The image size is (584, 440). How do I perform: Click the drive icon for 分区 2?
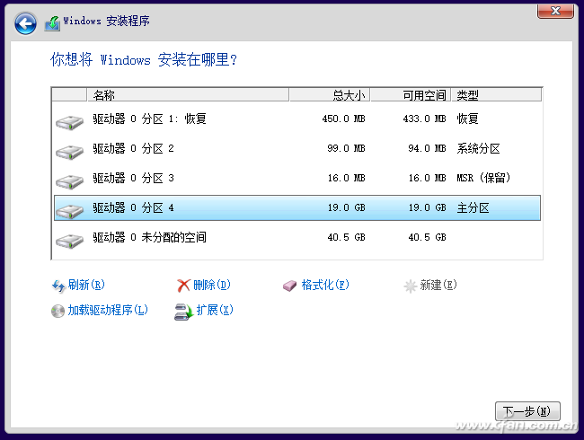[x=70, y=153]
